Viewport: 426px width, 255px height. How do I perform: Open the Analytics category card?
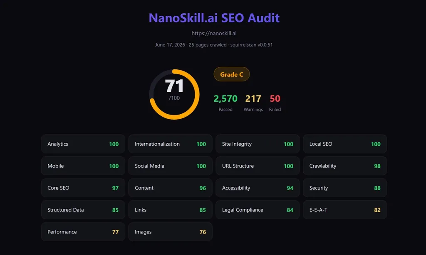coord(83,144)
